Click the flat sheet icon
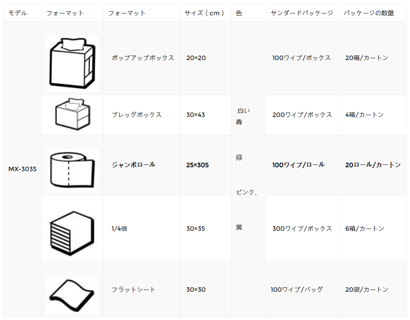The height and width of the screenshot is (320, 410). tap(72, 295)
